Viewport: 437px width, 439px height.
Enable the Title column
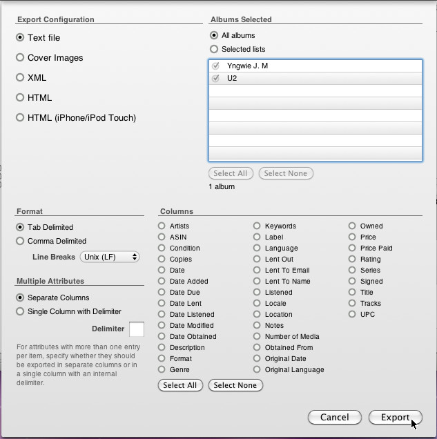pos(352,292)
